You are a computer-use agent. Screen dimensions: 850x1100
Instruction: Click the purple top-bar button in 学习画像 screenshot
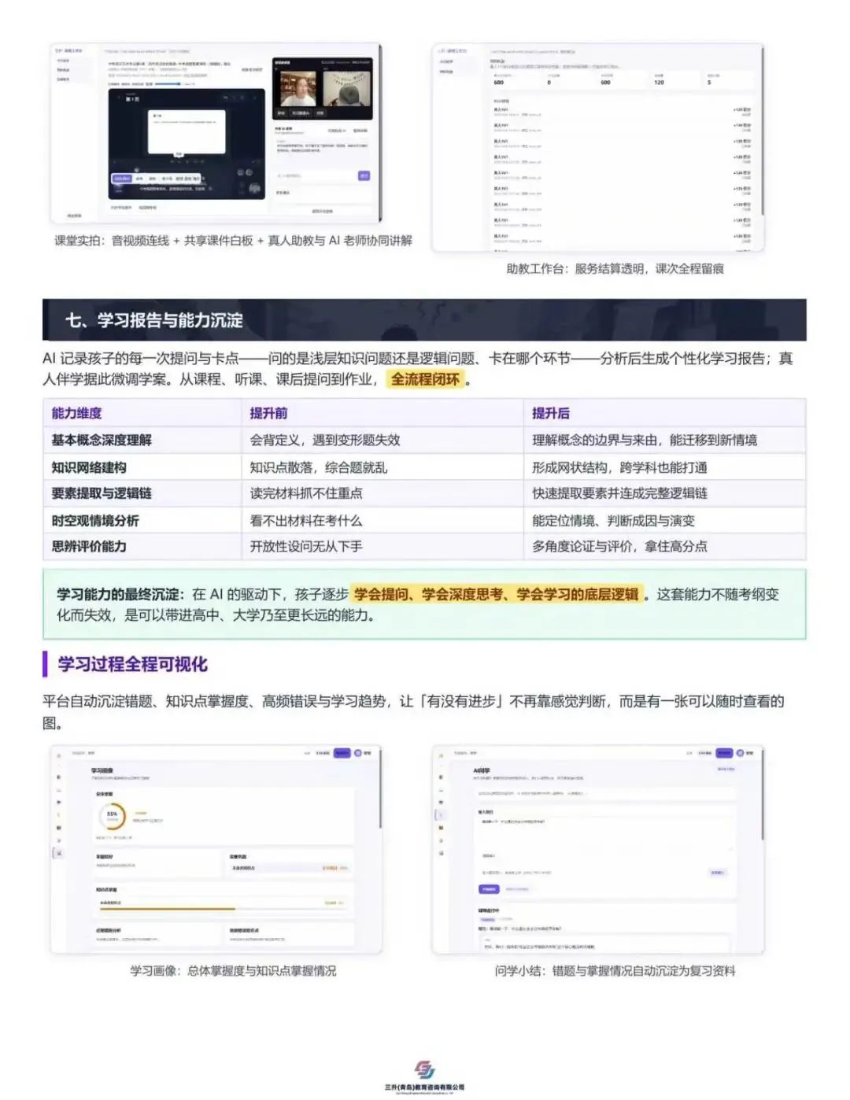tap(342, 753)
